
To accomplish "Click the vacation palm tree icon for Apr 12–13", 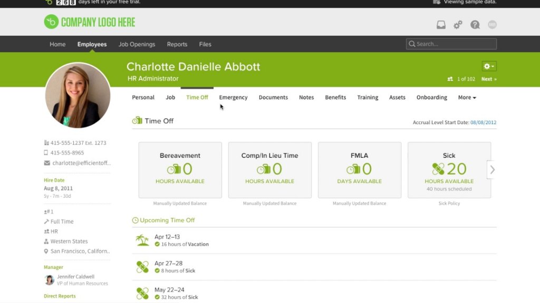I will (143, 240).
